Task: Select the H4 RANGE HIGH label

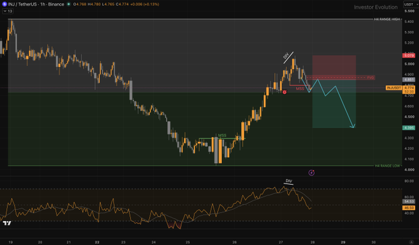Action: pos(387,19)
